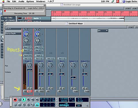Toggle stereo icon on Bus 1 strip
The image size is (138, 108).
[x=48, y=91]
